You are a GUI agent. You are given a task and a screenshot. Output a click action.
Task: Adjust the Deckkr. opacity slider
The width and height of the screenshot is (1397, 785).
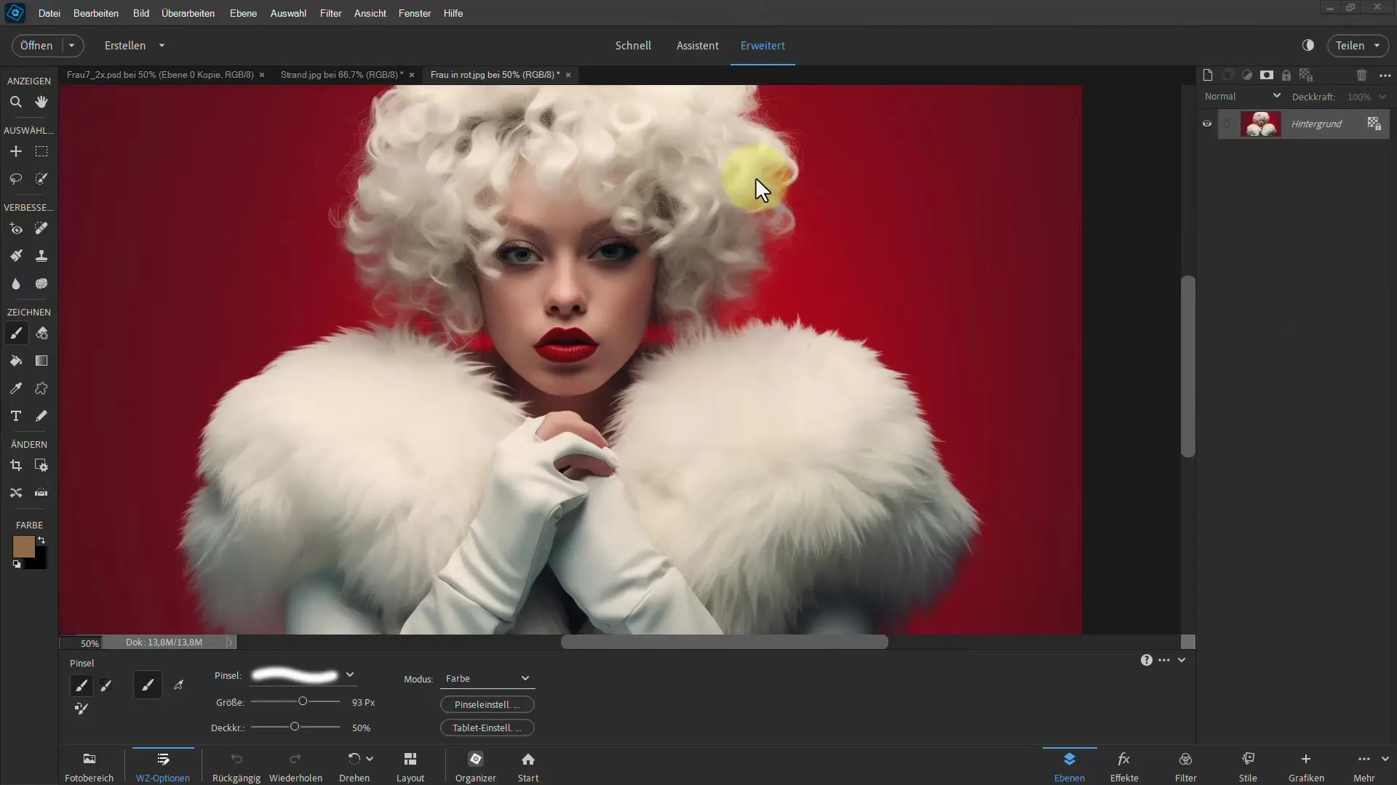(x=295, y=727)
